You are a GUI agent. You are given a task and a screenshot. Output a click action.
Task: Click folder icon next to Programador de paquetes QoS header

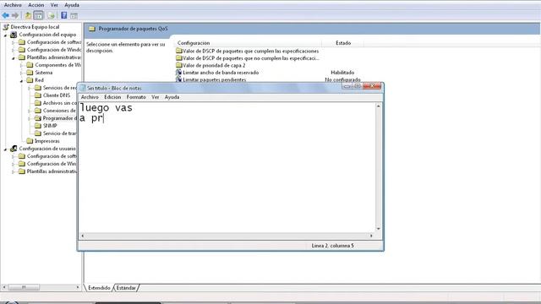pos(92,29)
